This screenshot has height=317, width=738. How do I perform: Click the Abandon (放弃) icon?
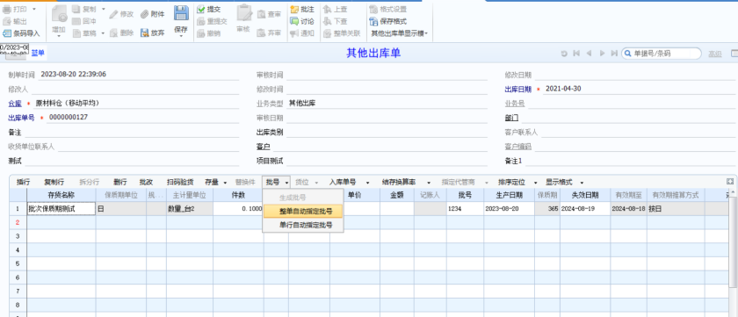tap(144, 32)
